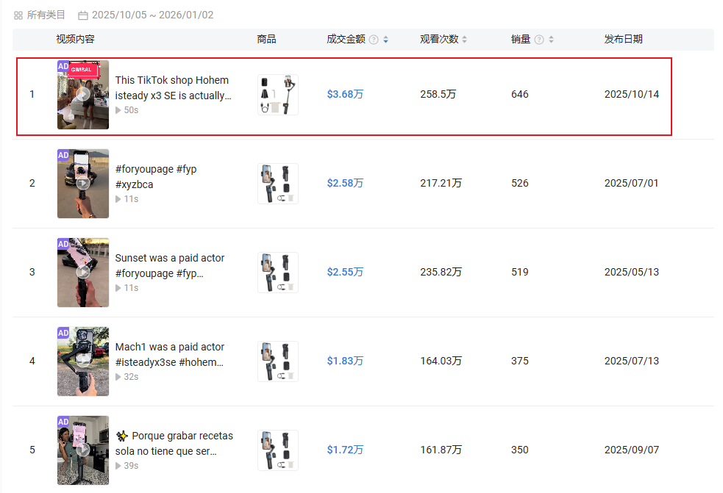Viewport: 723px width, 493px height.
Task: Open the $3.68万 sales amount link
Action: tap(345, 94)
